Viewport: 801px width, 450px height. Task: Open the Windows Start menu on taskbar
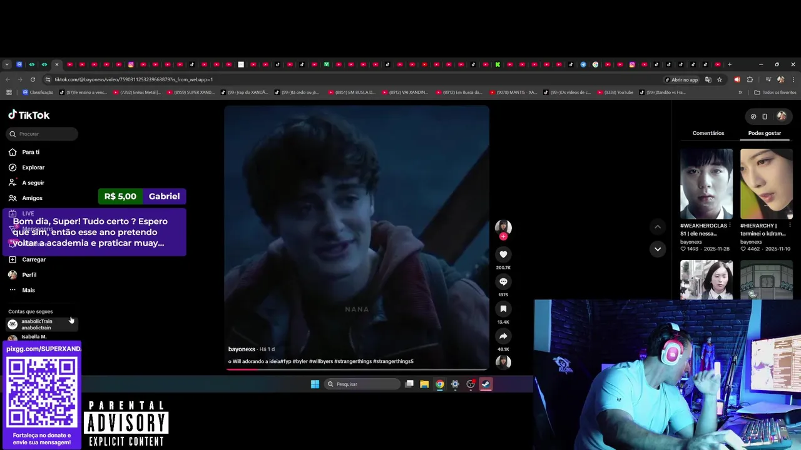tap(315, 384)
